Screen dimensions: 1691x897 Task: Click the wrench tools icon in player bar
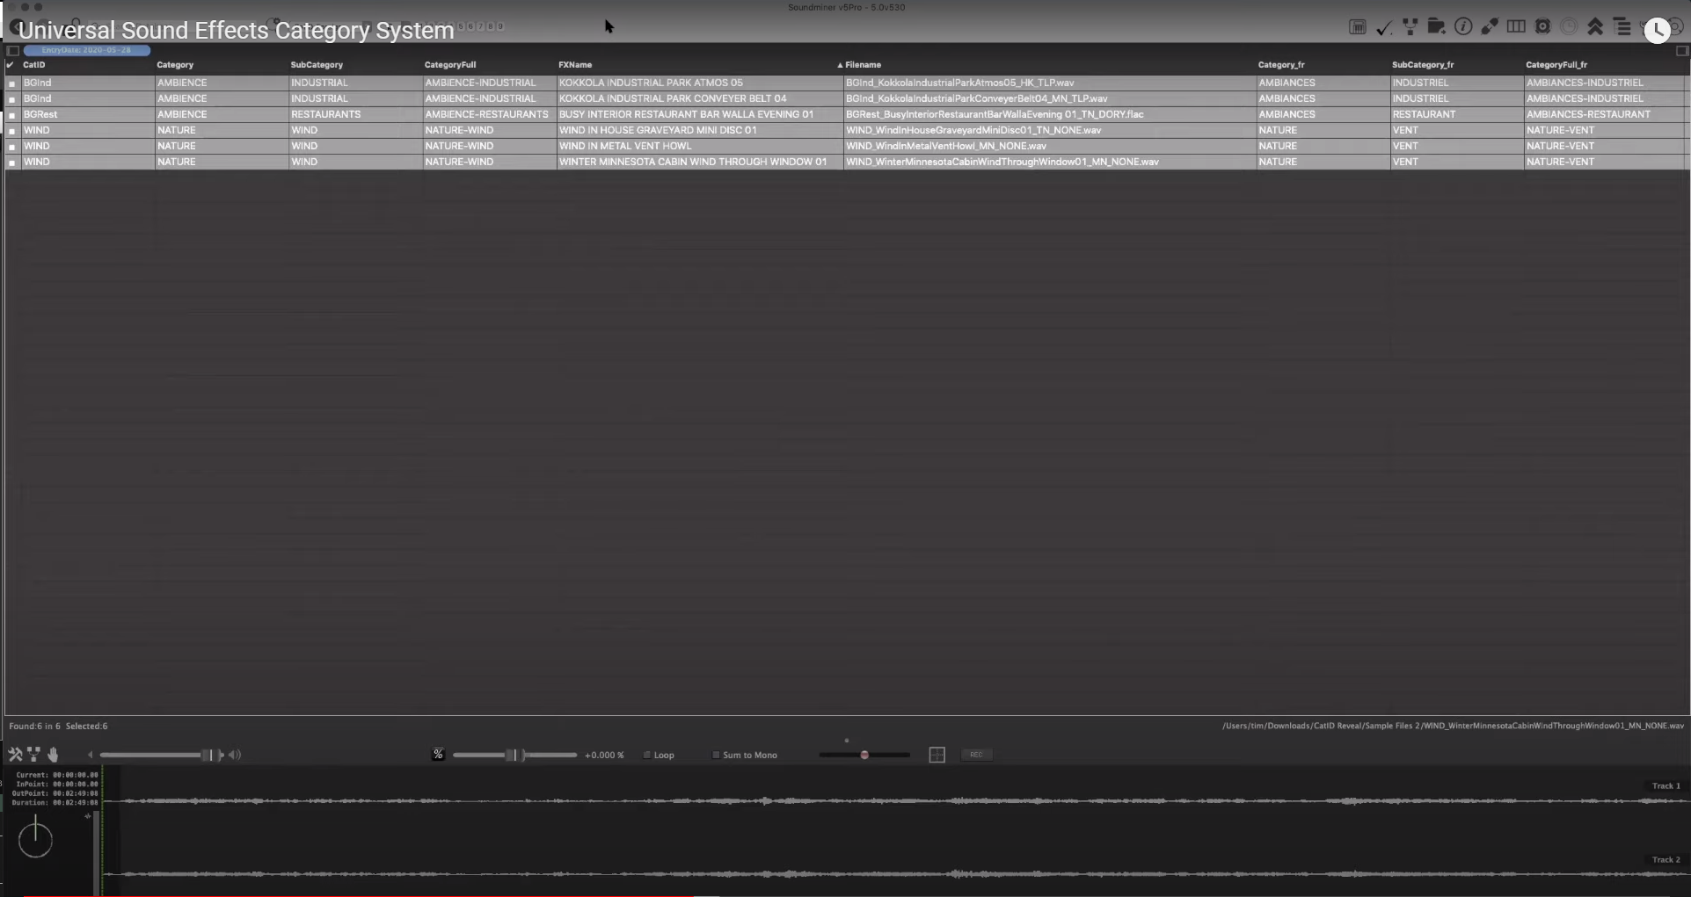tap(15, 755)
